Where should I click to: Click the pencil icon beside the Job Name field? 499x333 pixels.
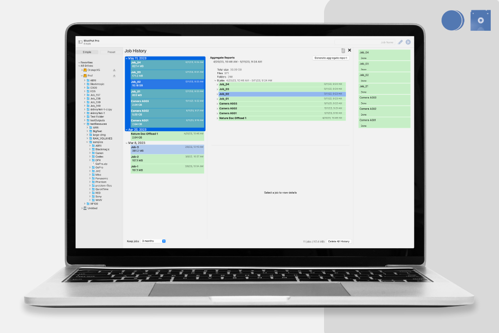coord(400,42)
